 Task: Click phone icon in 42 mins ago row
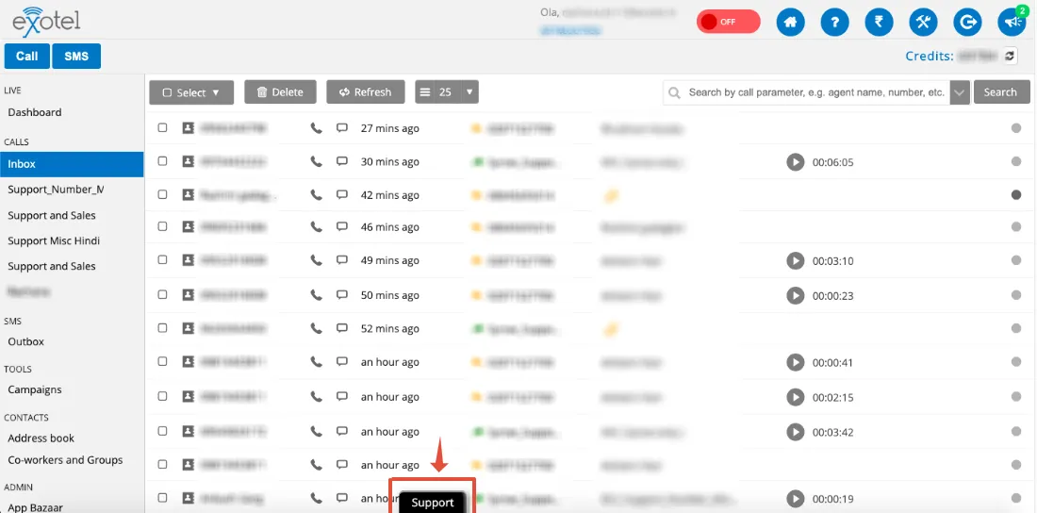316,194
